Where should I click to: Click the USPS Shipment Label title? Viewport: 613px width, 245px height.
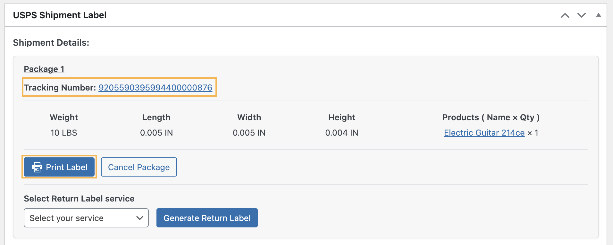pyautogui.click(x=60, y=15)
